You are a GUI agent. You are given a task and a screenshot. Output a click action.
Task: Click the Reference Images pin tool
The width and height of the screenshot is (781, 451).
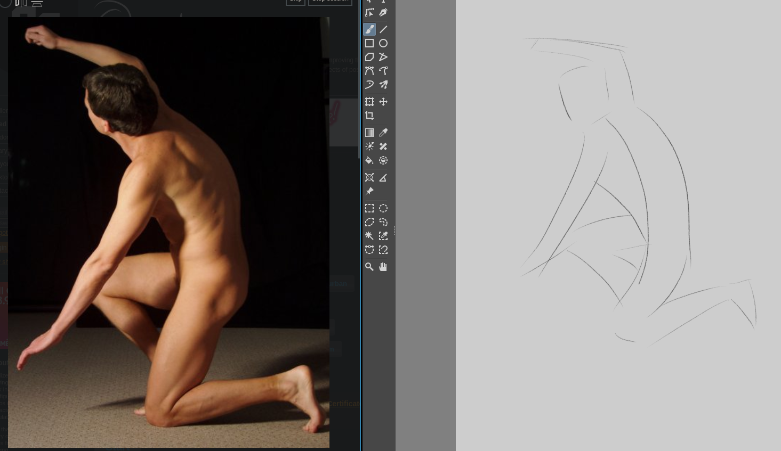click(x=369, y=191)
